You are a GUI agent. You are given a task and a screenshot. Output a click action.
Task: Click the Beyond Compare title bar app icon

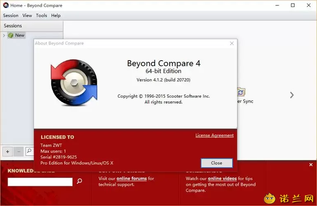[6, 5]
